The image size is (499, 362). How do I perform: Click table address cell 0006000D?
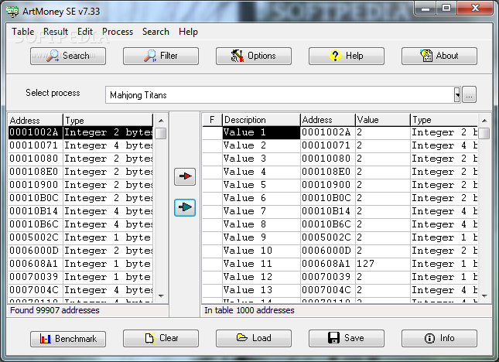point(327,251)
